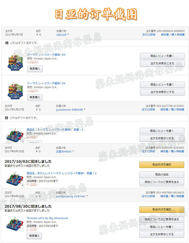189x243 pixels.
Task: Click 再度購入 under the first Thomas DX item
Action: click(35, 69)
